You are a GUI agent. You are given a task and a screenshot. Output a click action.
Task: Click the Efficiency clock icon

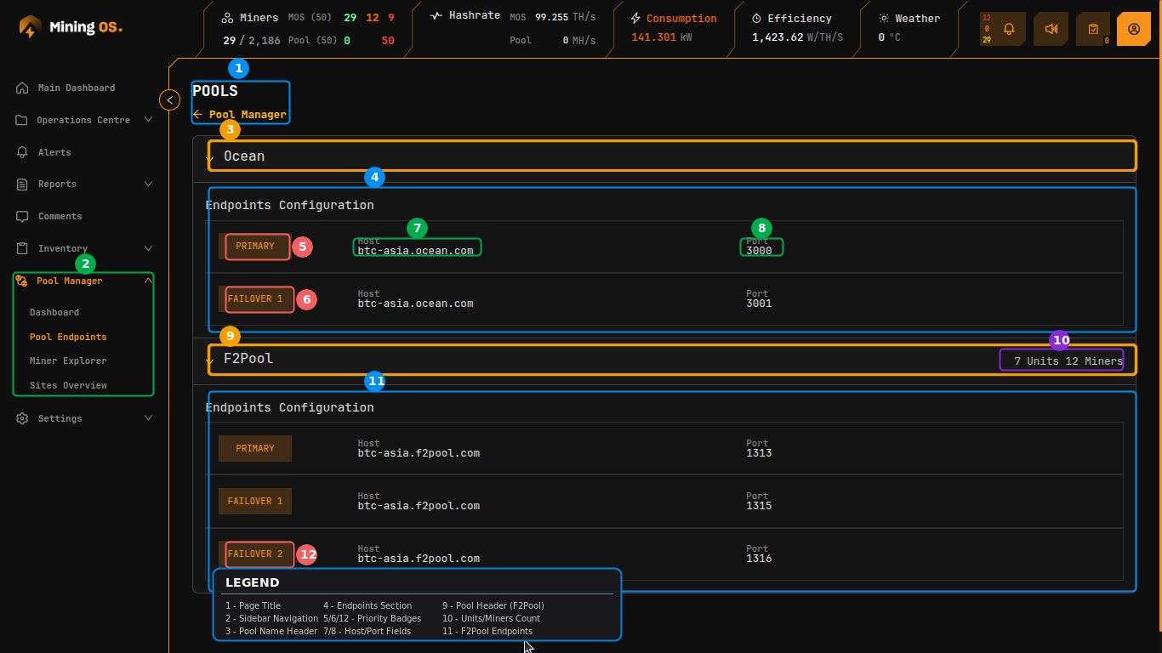(x=756, y=18)
